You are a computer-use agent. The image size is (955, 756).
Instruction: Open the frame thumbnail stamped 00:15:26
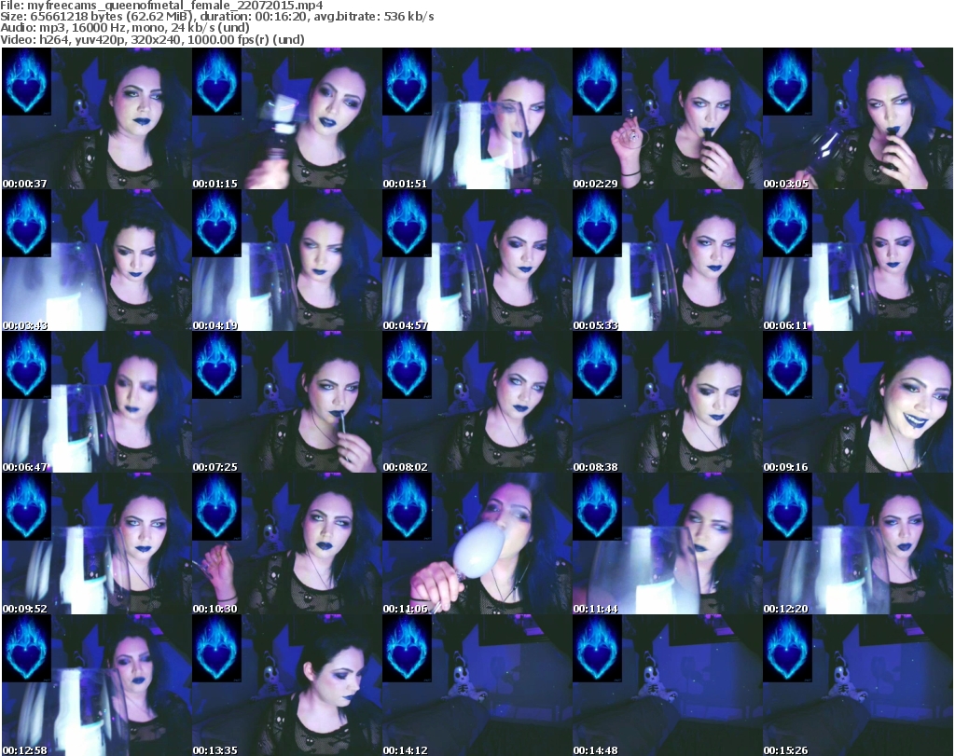coord(858,685)
